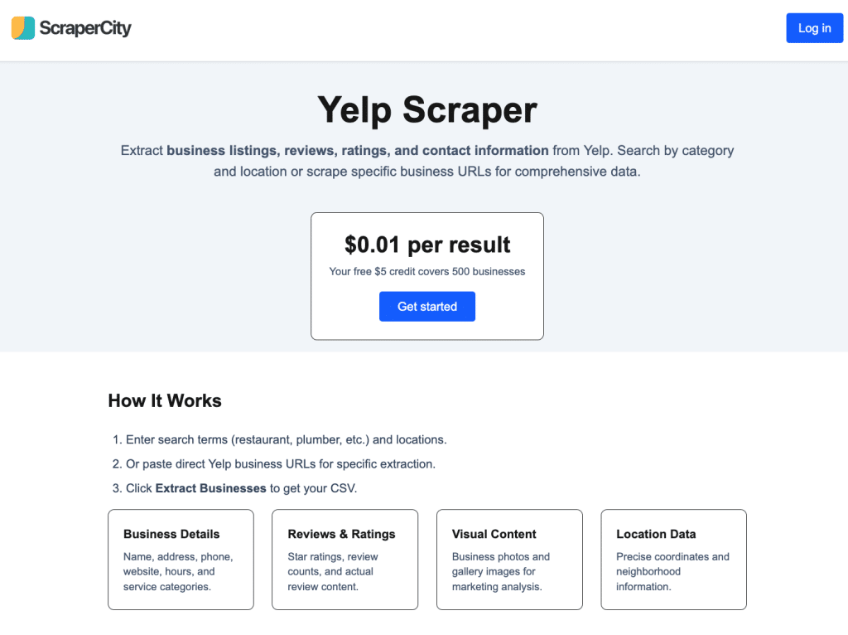Select the Reviews & Ratings feature card
This screenshot has height=635, width=848.
(344, 560)
